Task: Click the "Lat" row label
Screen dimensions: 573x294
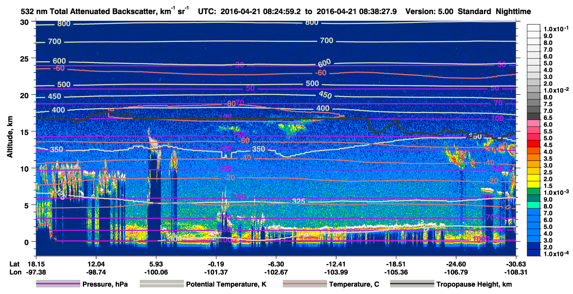Action: [x=14, y=264]
